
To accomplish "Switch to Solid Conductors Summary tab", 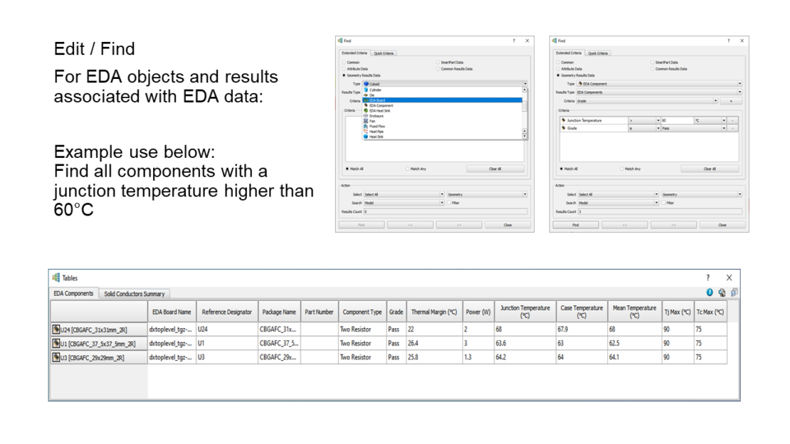I will 134,294.
